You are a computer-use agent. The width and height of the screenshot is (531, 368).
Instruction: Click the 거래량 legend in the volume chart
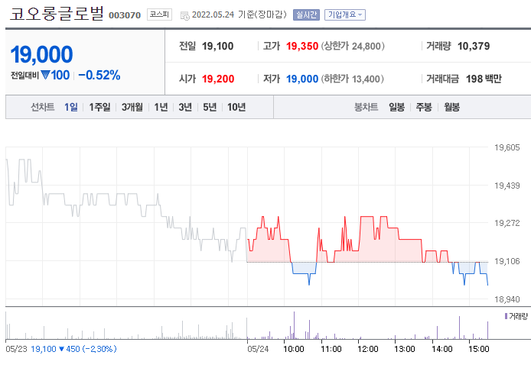click(x=516, y=316)
